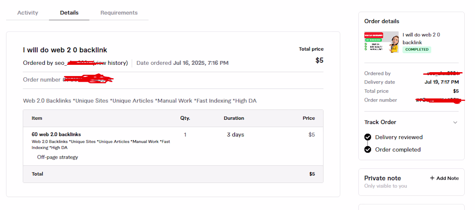Screen dimensions: 475x210
Task: Click the Track Order heading
Action: pos(380,122)
